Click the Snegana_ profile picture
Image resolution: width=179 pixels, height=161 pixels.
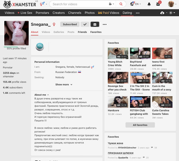click(16, 33)
